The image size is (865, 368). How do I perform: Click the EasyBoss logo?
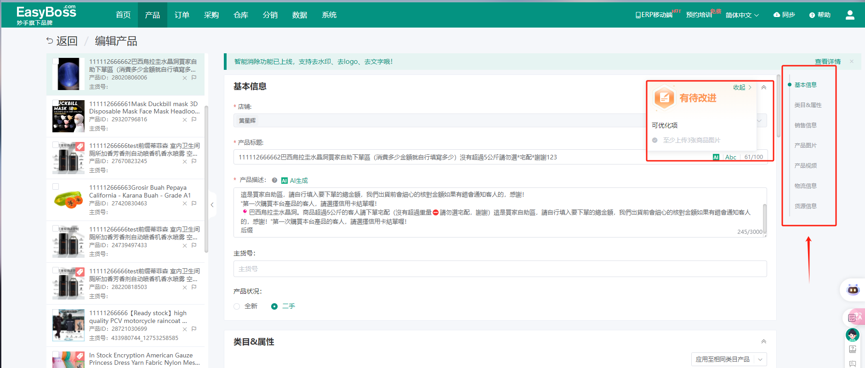point(46,15)
